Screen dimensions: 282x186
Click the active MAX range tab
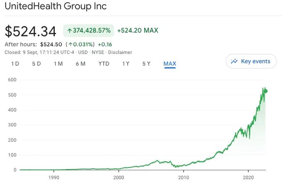pyautogui.click(x=170, y=64)
